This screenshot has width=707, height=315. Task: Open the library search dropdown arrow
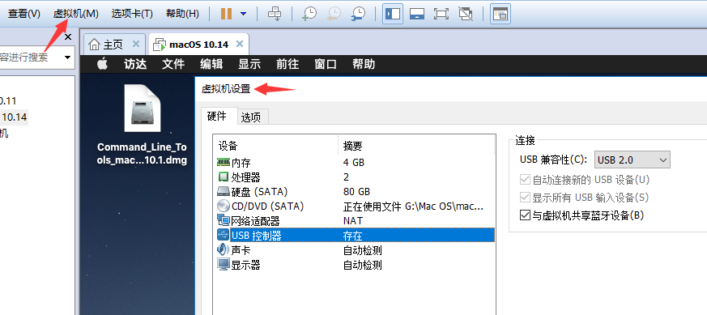click(x=68, y=57)
